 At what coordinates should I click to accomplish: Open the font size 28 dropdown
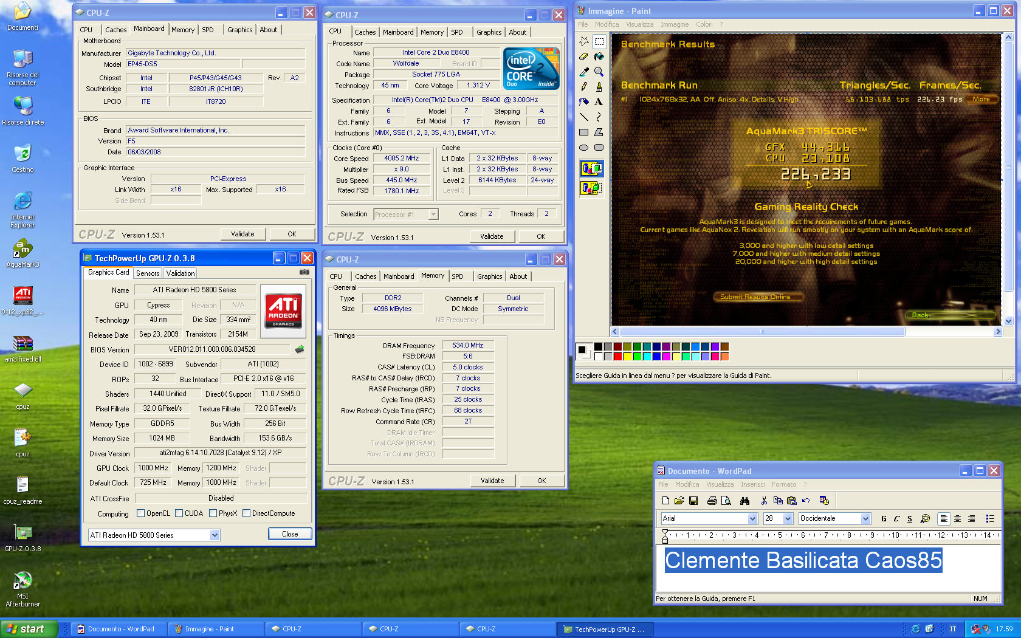click(x=788, y=518)
